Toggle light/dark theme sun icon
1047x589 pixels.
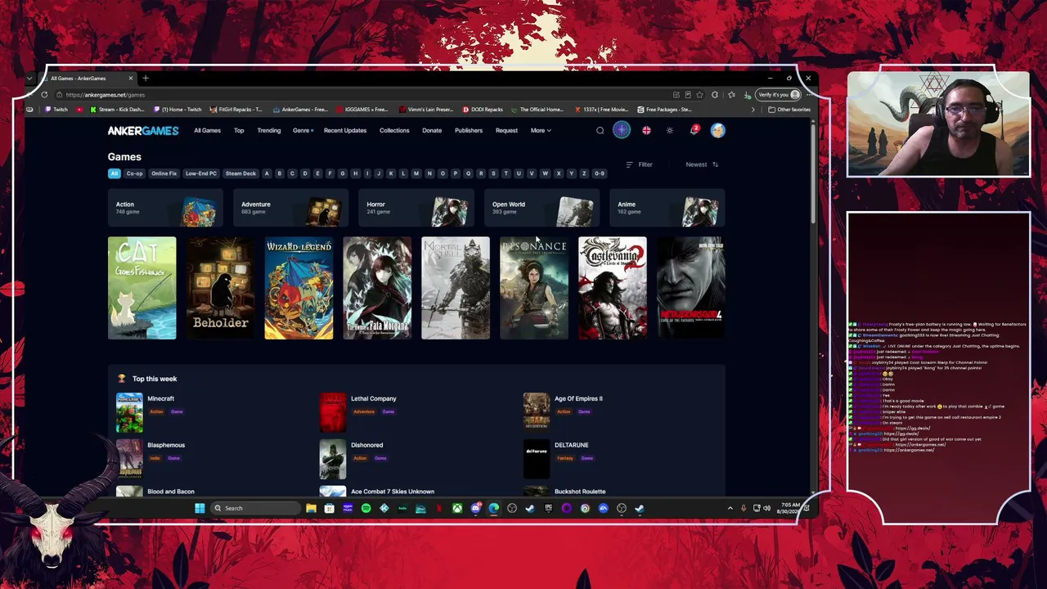tap(670, 130)
